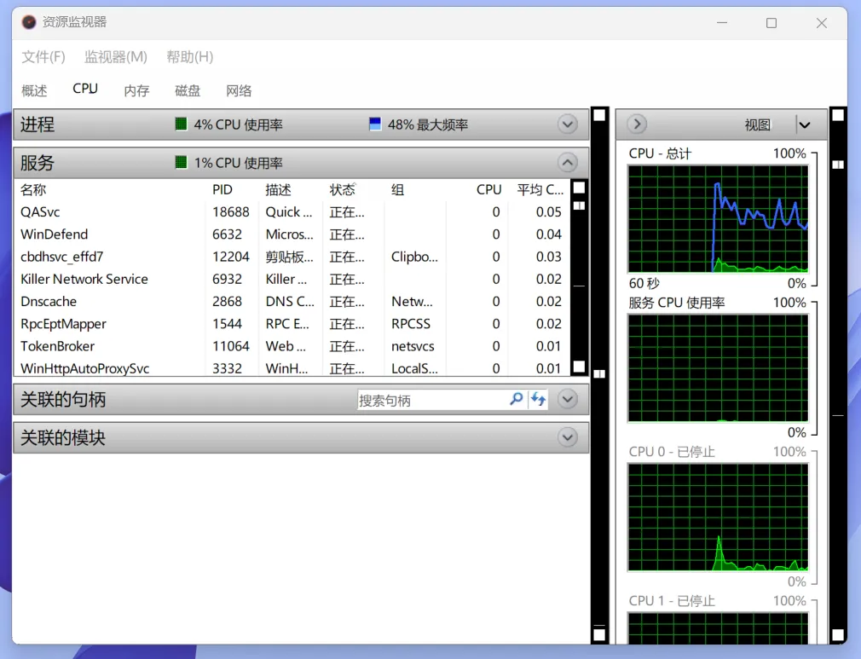This screenshot has height=659, width=861.
Task: Collapse the 服务 section
Action: click(x=568, y=163)
